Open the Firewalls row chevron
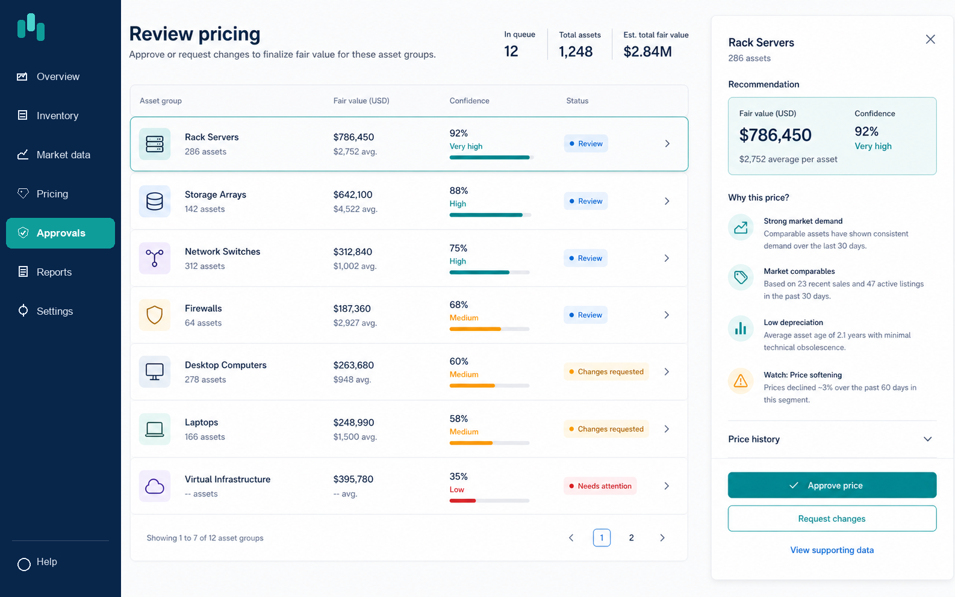Viewport: 955px width, 597px height. pos(667,315)
